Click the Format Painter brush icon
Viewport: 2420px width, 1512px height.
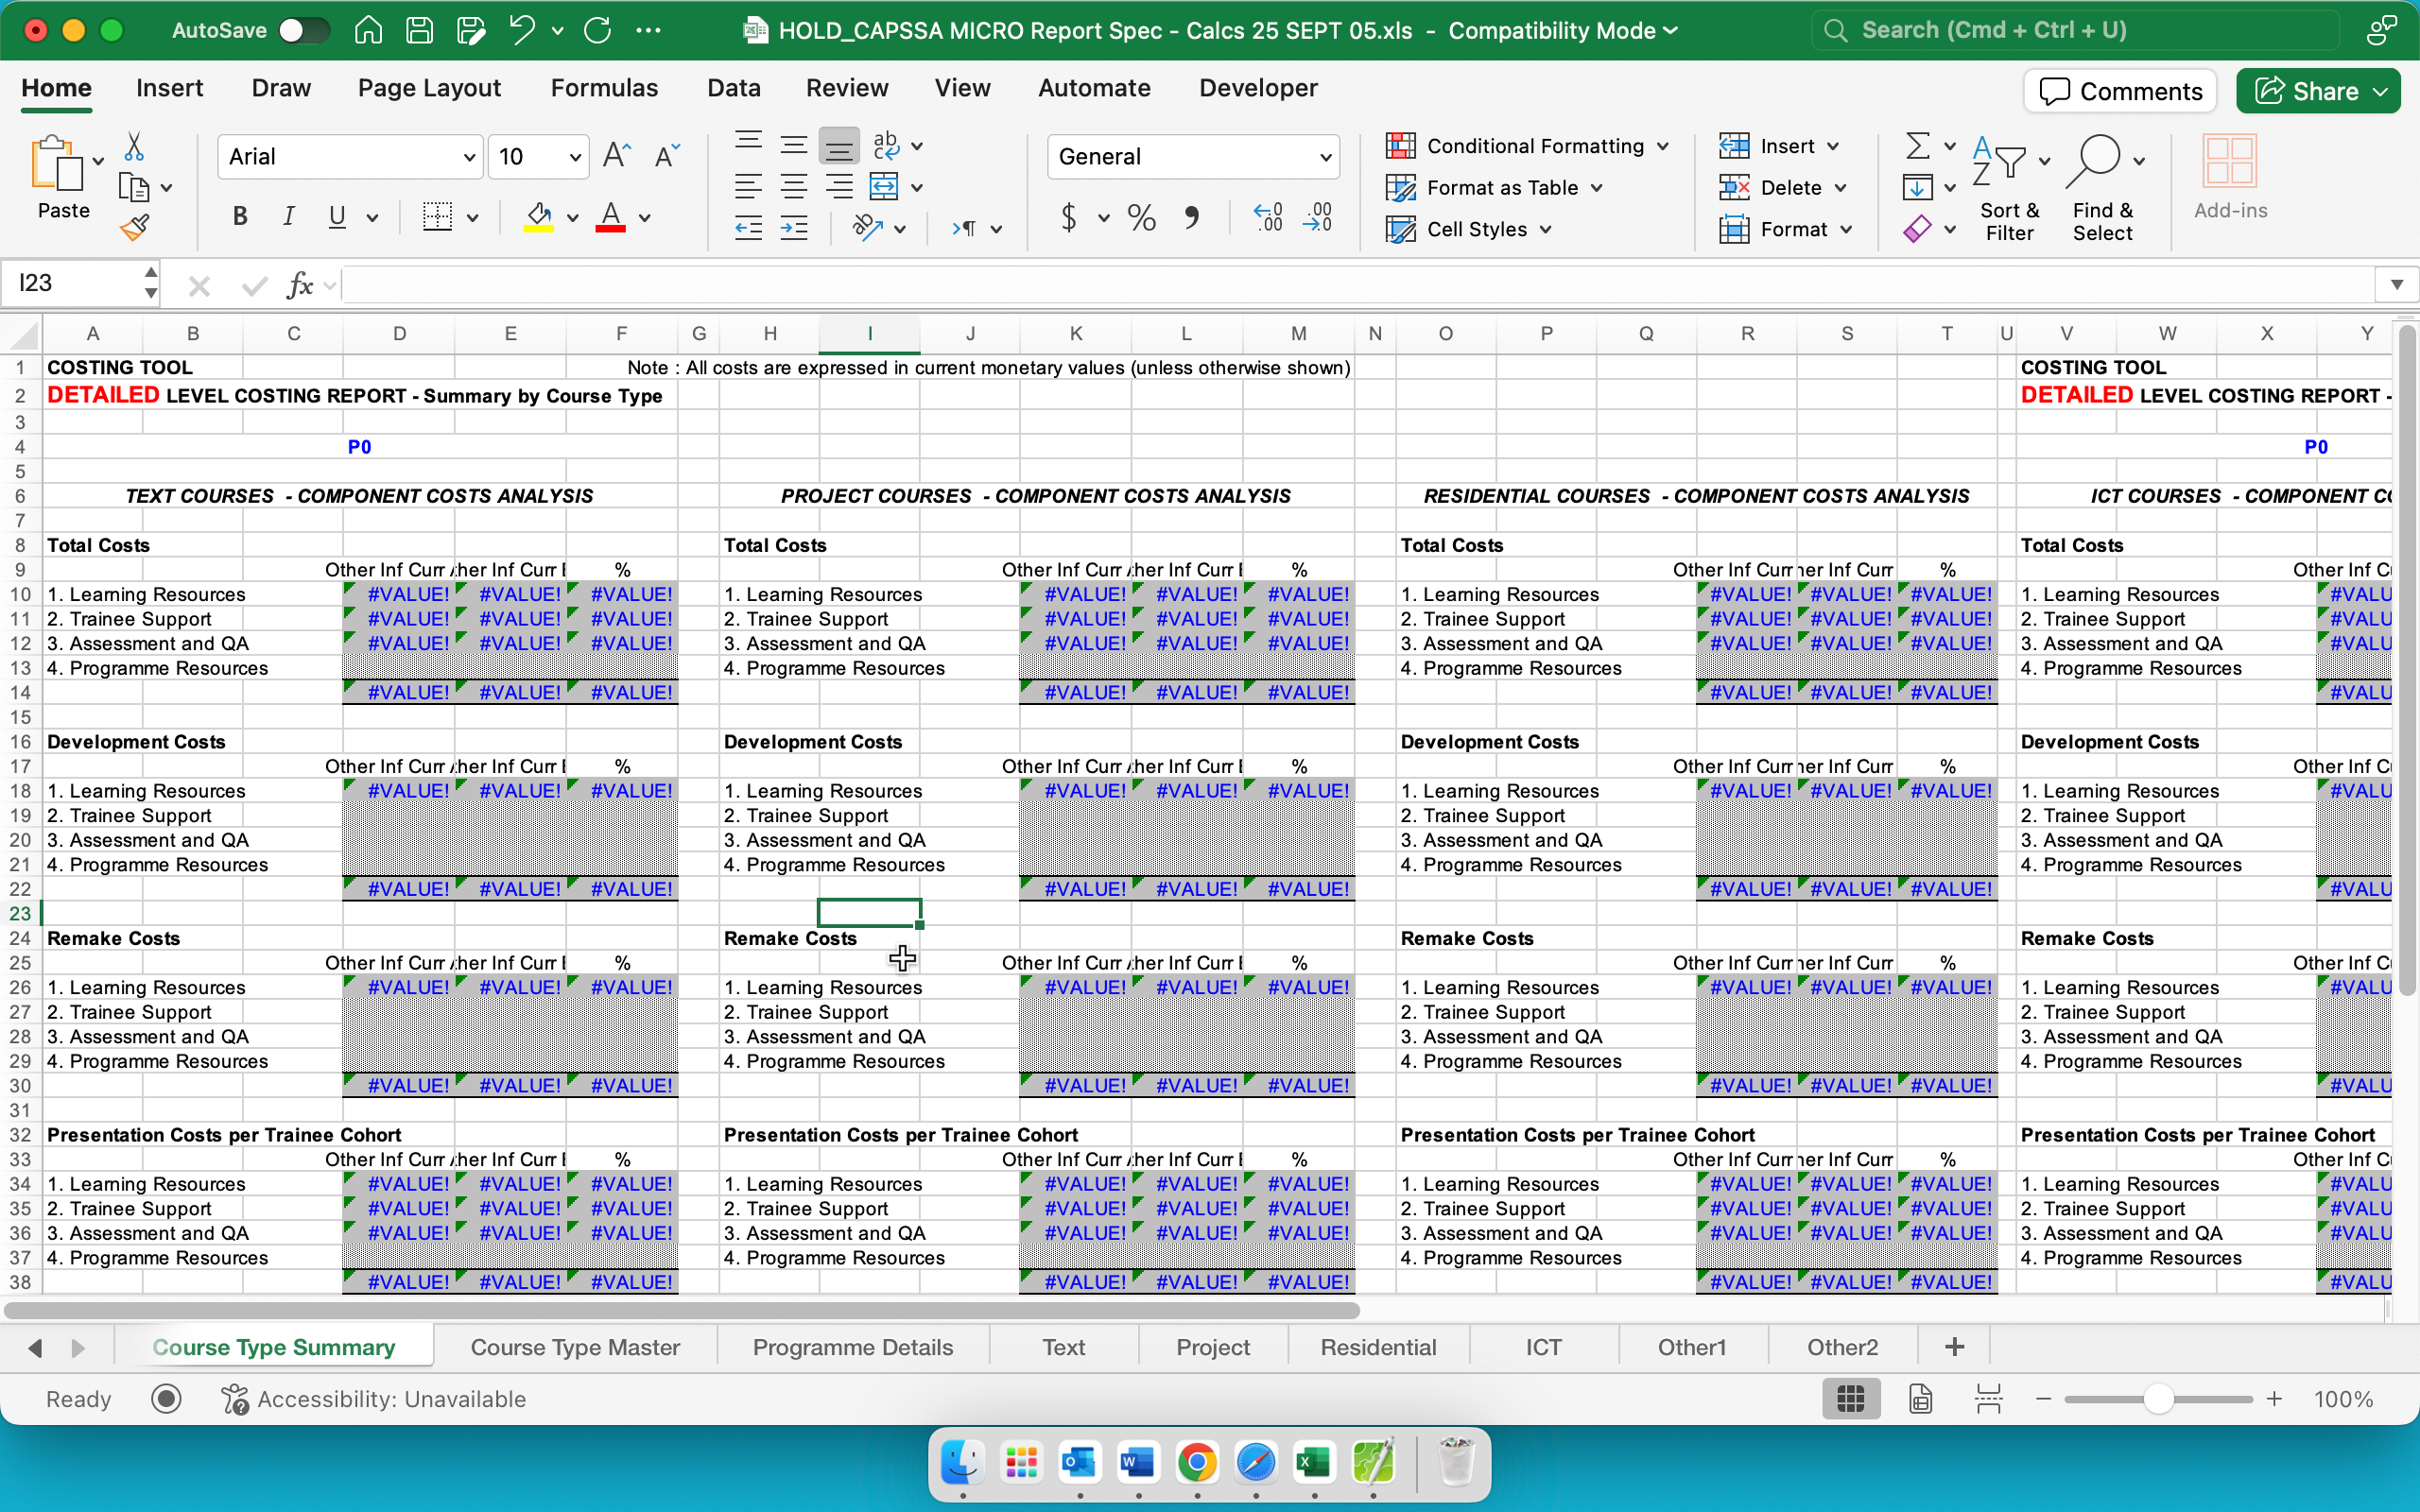pyautogui.click(x=135, y=229)
